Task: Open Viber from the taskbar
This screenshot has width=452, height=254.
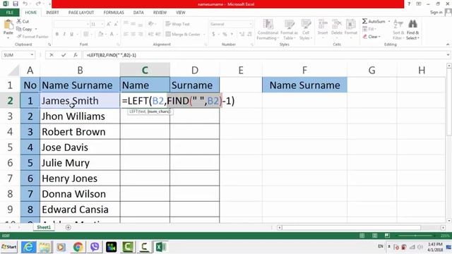Action: point(94,247)
